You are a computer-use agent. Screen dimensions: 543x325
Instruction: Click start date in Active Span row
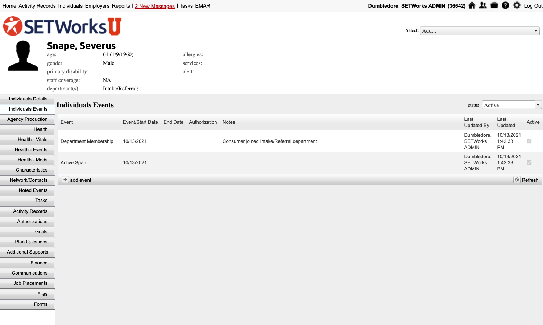[135, 162]
